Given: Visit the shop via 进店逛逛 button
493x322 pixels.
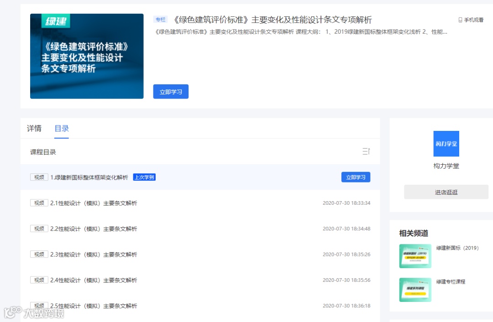Looking at the screenshot, I should 446,192.
